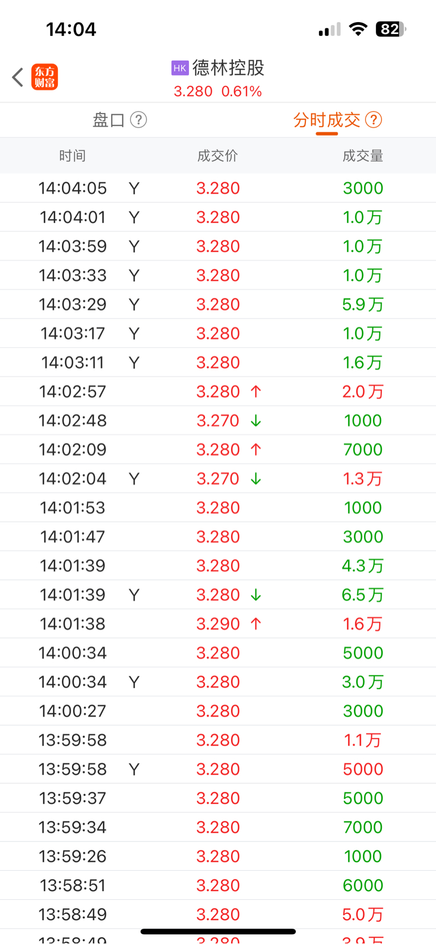The width and height of the screenshot is (436, 944).
Task: Tap the up arrow on 14:02:57 row
Action: [x=256, y=391]
